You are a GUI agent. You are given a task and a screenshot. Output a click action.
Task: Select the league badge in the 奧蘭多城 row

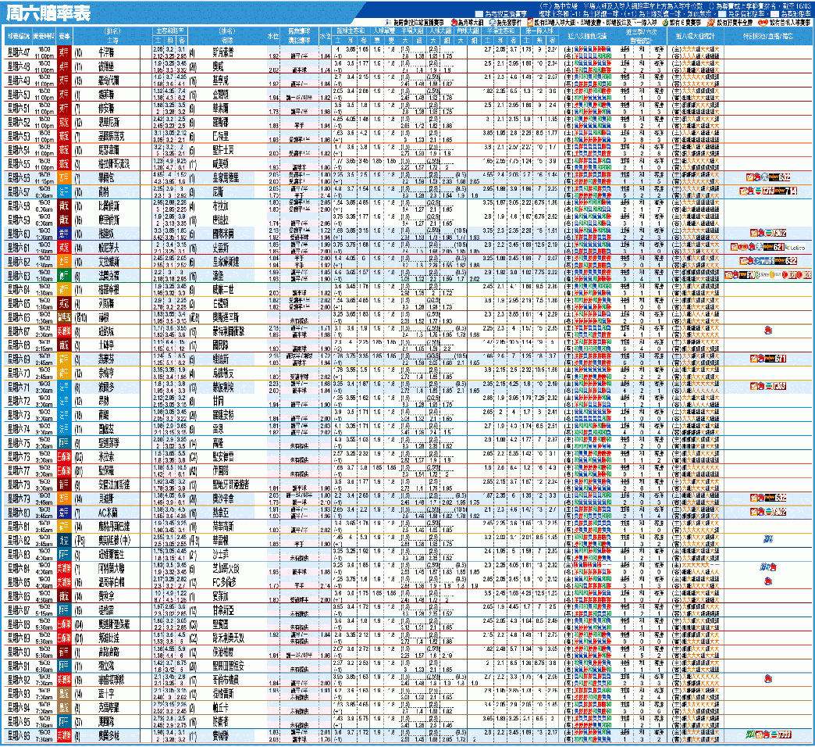(x=64, y=735)
